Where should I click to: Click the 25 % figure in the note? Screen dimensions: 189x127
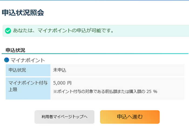tap(152, 91)
